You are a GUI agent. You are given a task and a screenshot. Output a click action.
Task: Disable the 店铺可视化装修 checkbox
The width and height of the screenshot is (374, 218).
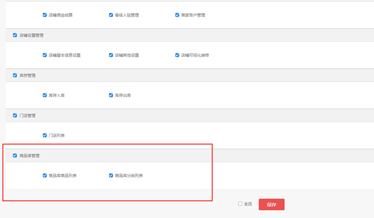tap(177, 55)
